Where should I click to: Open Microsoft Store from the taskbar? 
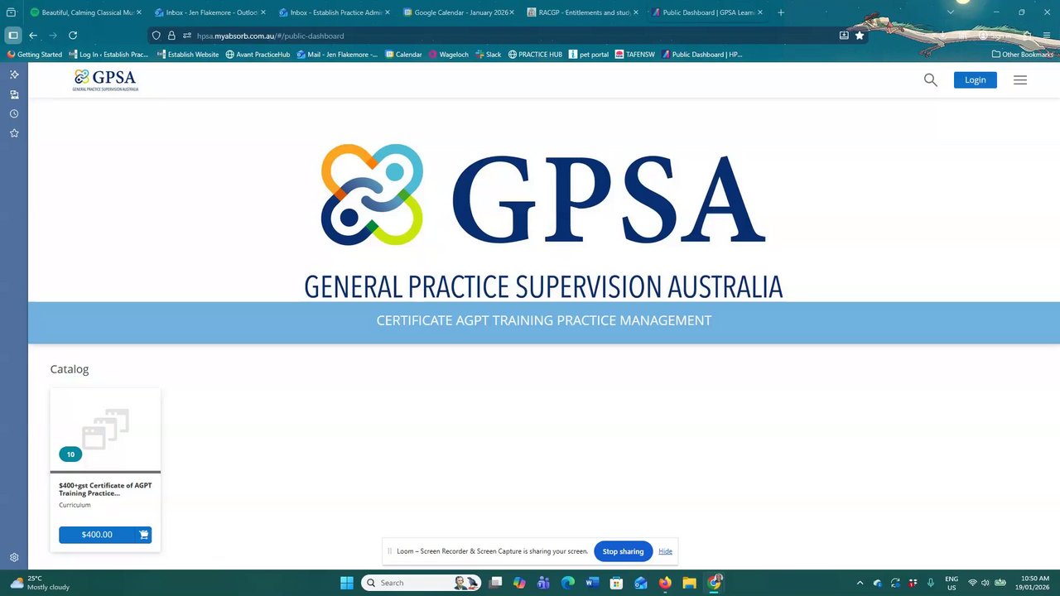point(616,583)
